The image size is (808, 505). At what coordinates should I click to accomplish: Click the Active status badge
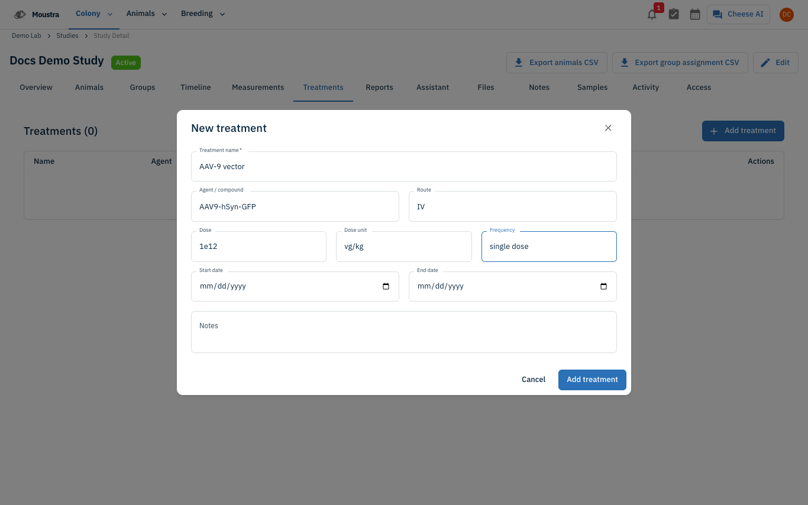click(x=126, y=63)
